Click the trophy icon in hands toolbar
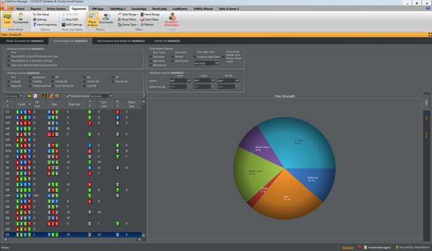Screen dimensions: 432x251 coord(57,96)
